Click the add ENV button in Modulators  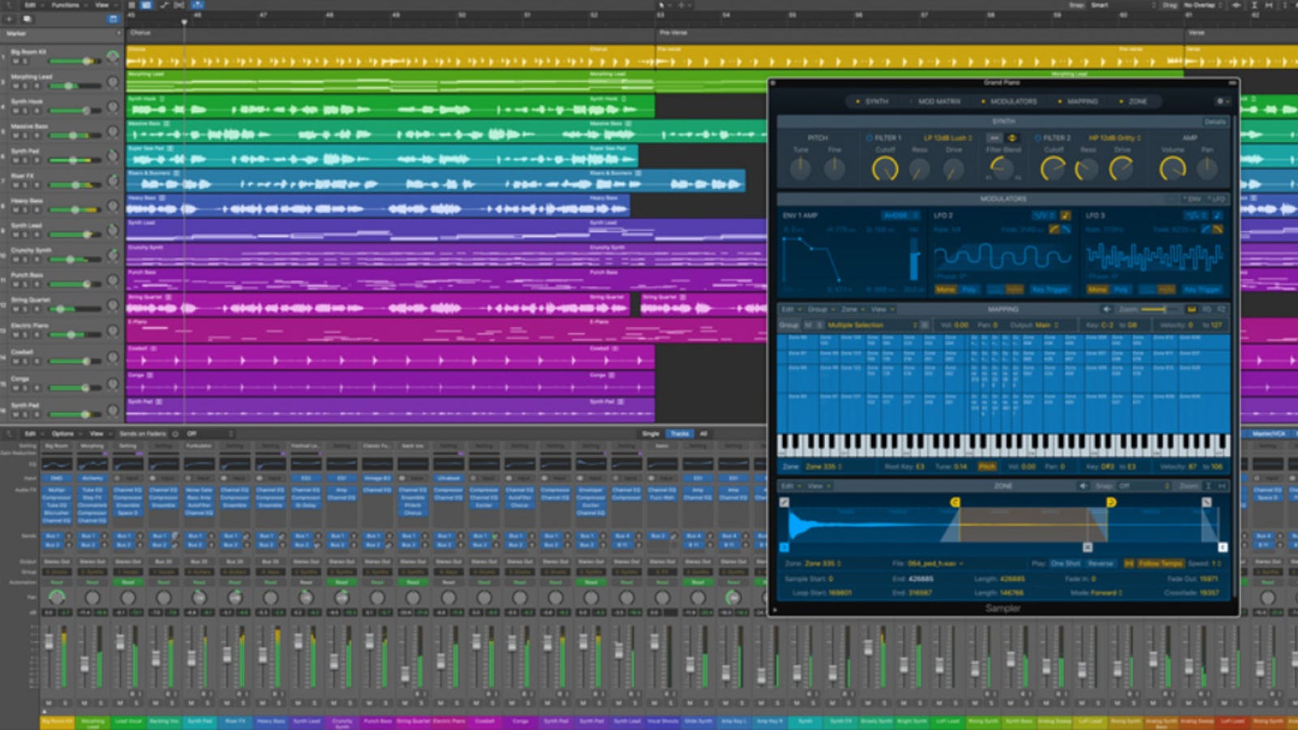point(1192,199)
